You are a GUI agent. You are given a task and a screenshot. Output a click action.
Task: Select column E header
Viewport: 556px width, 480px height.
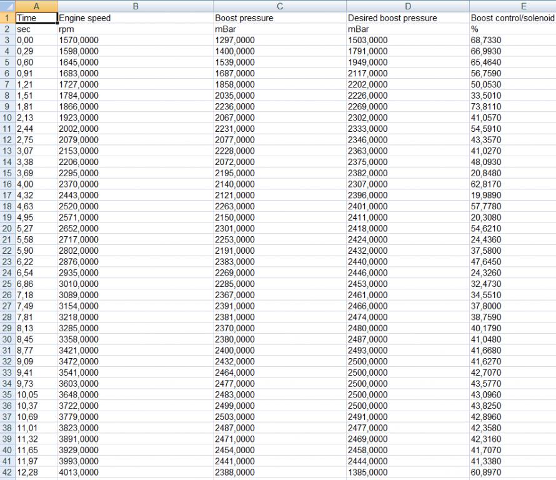[512, 6]
